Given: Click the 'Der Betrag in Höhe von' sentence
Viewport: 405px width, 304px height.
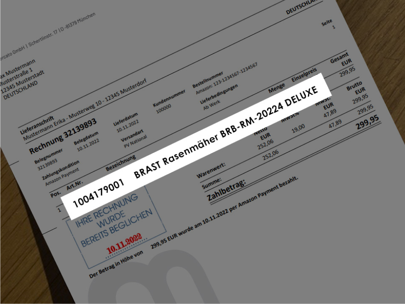Looking at the screenshot, I should point(116,264).
